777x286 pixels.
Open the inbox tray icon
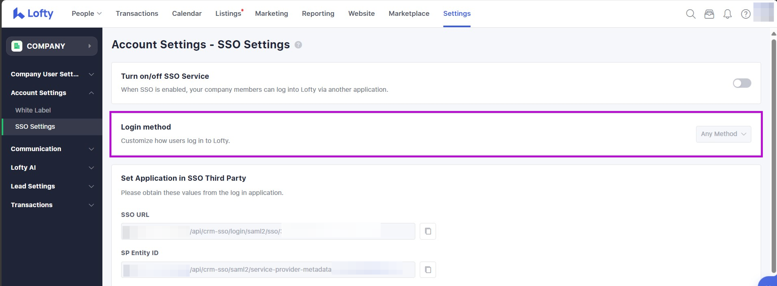click(x=709, y=14)
